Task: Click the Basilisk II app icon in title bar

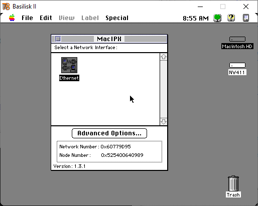Action: tap(6, 7)
